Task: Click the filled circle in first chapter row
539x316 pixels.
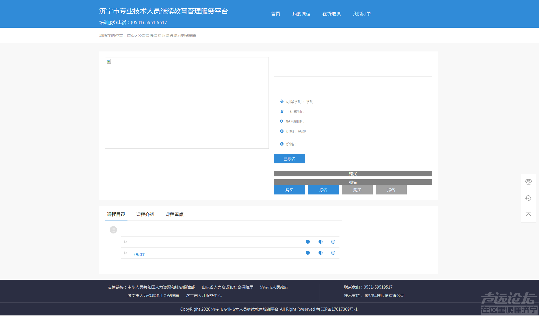Action: pos(308,242)
